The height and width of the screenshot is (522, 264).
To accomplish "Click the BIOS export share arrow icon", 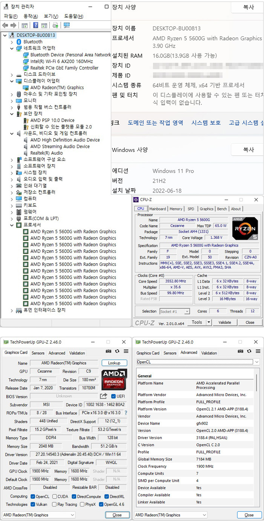I will tap(103, 396).
